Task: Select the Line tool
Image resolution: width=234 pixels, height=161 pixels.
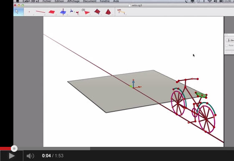Action: [x=40, y=12]
